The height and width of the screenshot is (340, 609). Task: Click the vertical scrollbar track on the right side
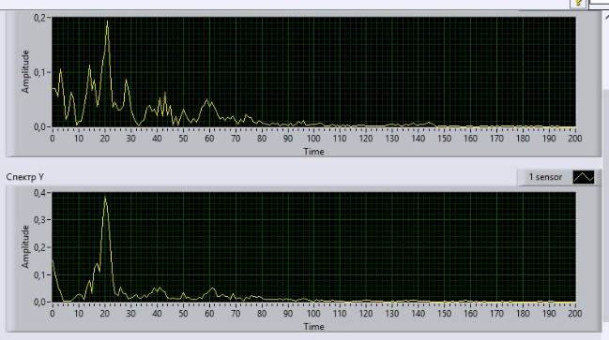[x=606, y=194]
